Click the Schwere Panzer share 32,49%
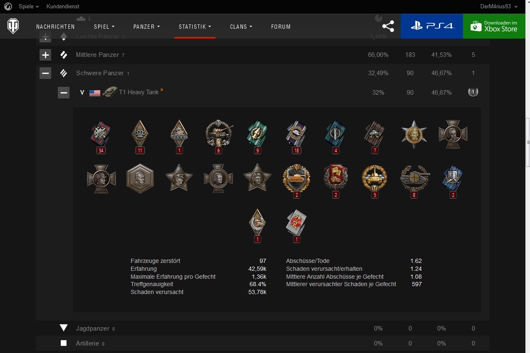The image size is (530, 353). click(378, 73)
